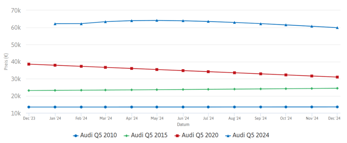Toggle the Audi Q5 2024 legend entry
The image size is (347, 143).
tap(251, 136)
